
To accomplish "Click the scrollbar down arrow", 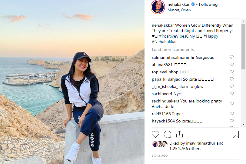I will pos(243,125).
